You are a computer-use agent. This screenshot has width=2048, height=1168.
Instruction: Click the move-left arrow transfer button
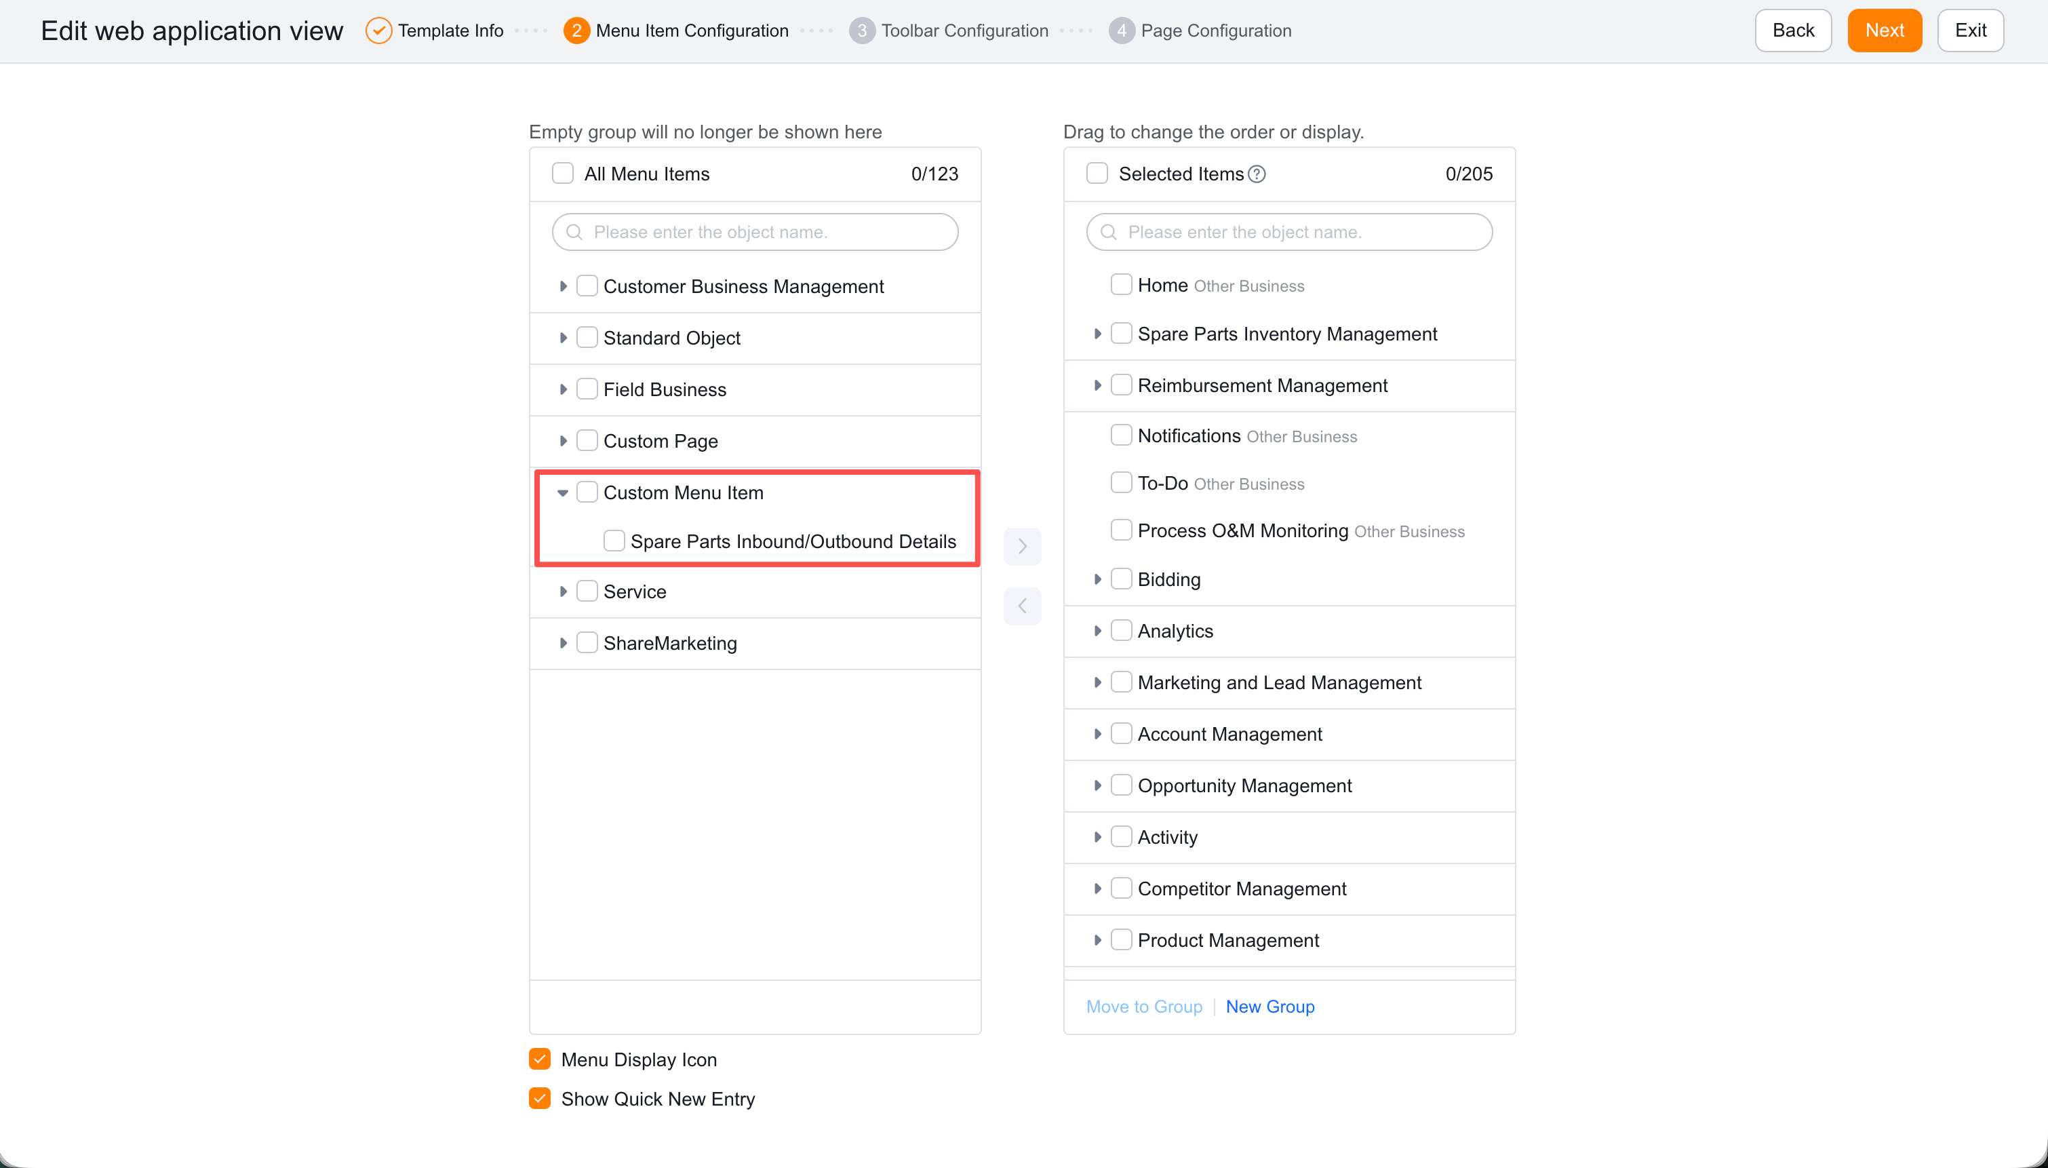click(1023, 606)
